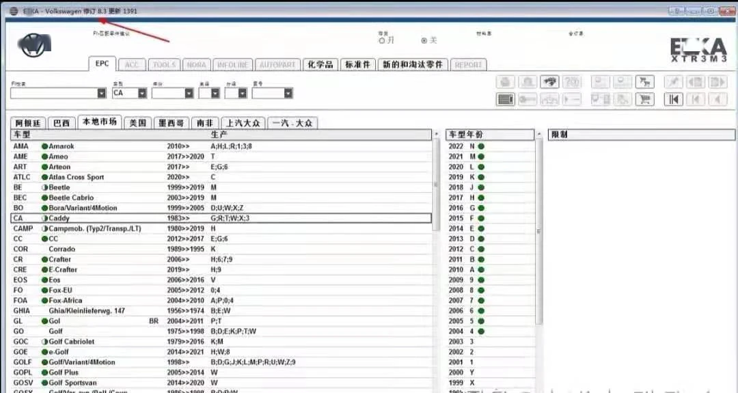Image resolution: width=738 pixels, height=393 pixels.
Task: Open the fifth small dropdown arrow
Action: point(242,93)
